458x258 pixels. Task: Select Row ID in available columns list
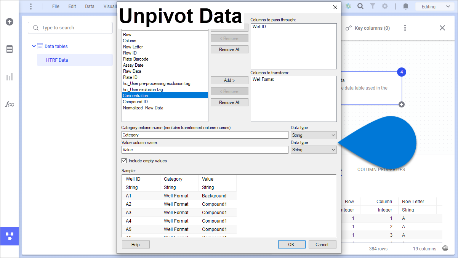(x=165, y=53)
